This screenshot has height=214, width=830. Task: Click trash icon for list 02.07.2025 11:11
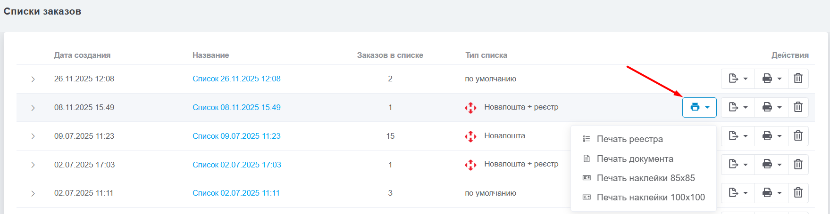click(798, 193)
